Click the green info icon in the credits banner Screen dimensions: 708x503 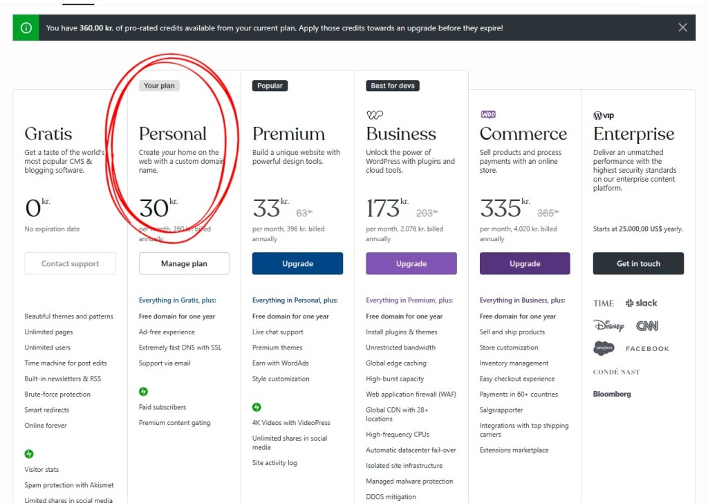pyautogui.click(x=26, y=28)
